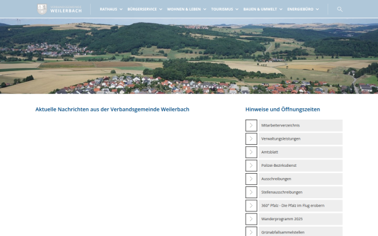Click arrow icon next to 360° Pfalz
Image resolution: width=378 pixels, height=236 pixels.
click(x=251, y=206)
